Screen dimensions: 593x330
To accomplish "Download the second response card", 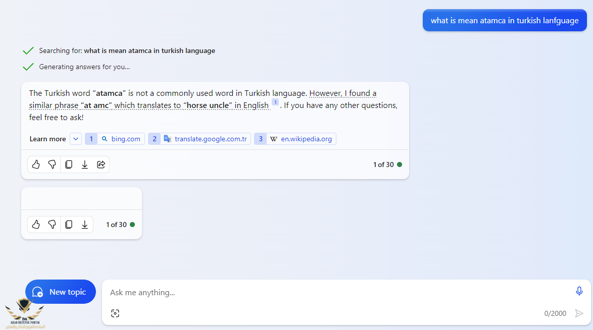I will (x=85, y=225).
